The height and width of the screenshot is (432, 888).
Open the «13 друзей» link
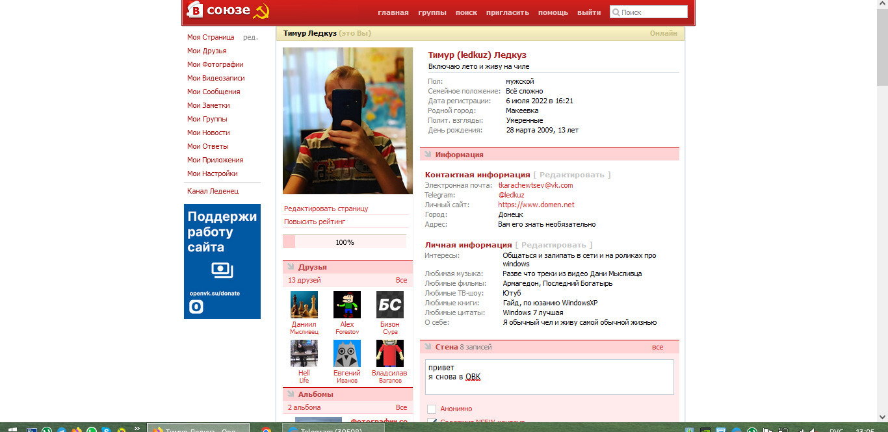coord(304,280)
